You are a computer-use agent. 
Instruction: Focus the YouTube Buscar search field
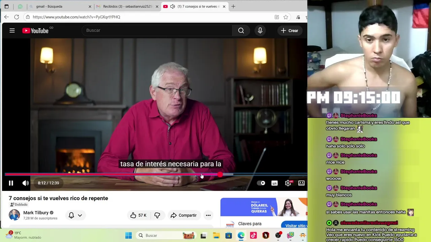(157, 31)
